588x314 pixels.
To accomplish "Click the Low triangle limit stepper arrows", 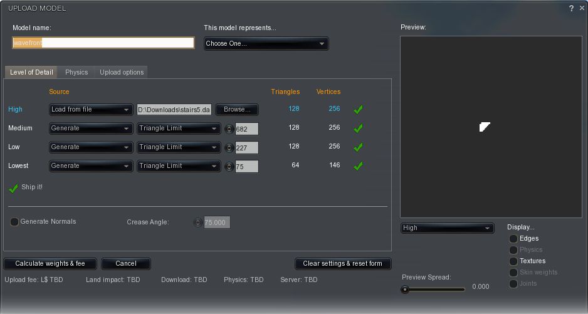I will point(229,147).
